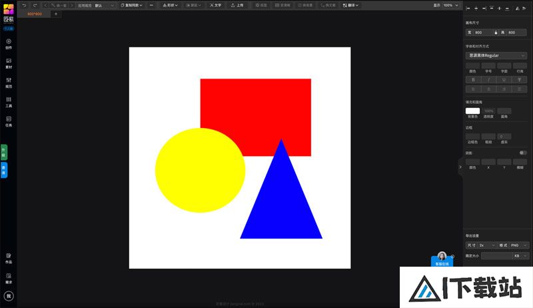The height and width of the screenshot is (308, 533).
Task: Click the blue 邀请 side tag
Action: (x=4, y=169)
